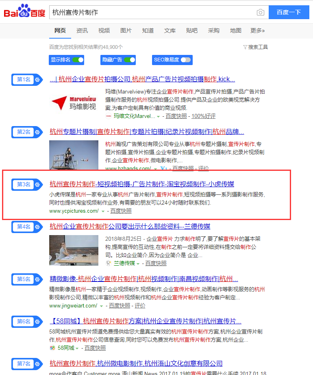Image resolution: width=313 pixels, height=375 pixels.
Task: Switch to the 地图 tab
Action: point(236,31)
